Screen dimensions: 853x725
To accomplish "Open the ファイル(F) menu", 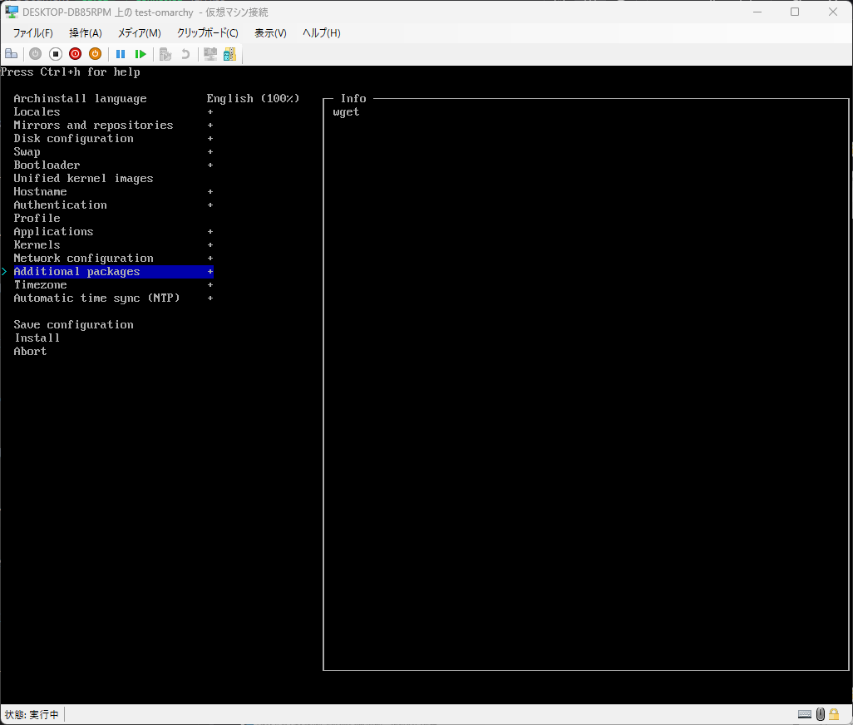I will tap(32, 32).
